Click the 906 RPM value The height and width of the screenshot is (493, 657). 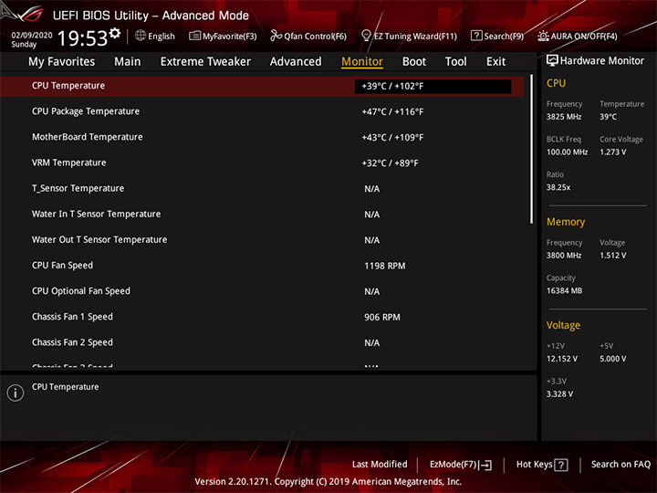coord(382,318)
